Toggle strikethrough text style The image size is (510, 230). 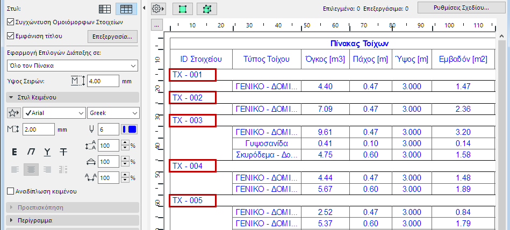(x=63, y=152)
